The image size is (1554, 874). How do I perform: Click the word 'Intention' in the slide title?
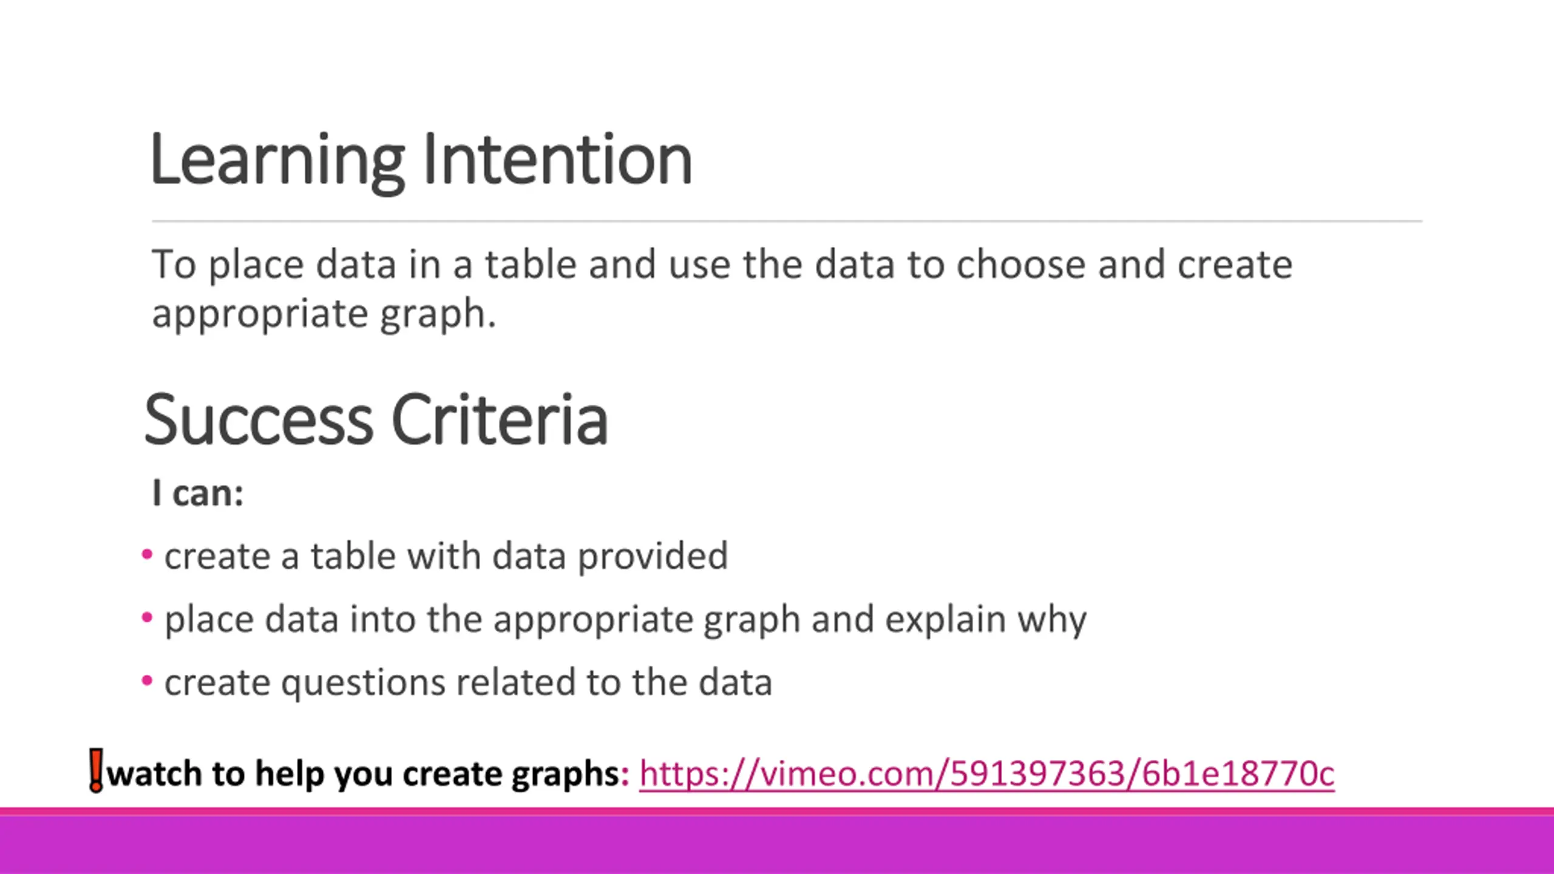coord(557,160)
